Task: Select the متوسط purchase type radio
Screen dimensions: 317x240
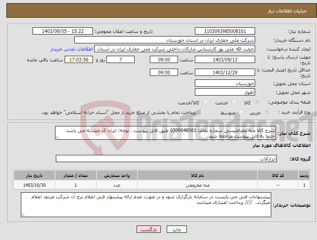Action: click(241, 112)
